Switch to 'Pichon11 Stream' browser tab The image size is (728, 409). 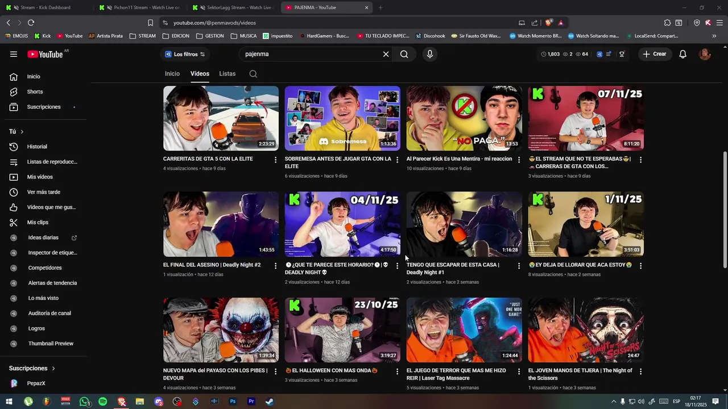click(x=139, y=7)
